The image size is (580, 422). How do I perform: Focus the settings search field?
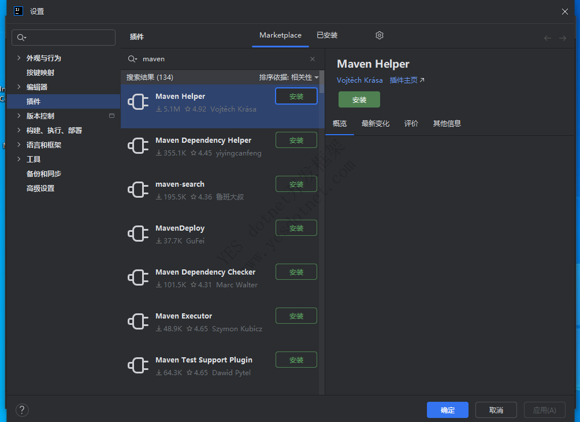click(64, 38)
